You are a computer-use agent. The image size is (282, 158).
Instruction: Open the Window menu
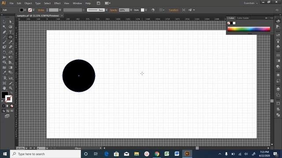click(x=78, y=3)
